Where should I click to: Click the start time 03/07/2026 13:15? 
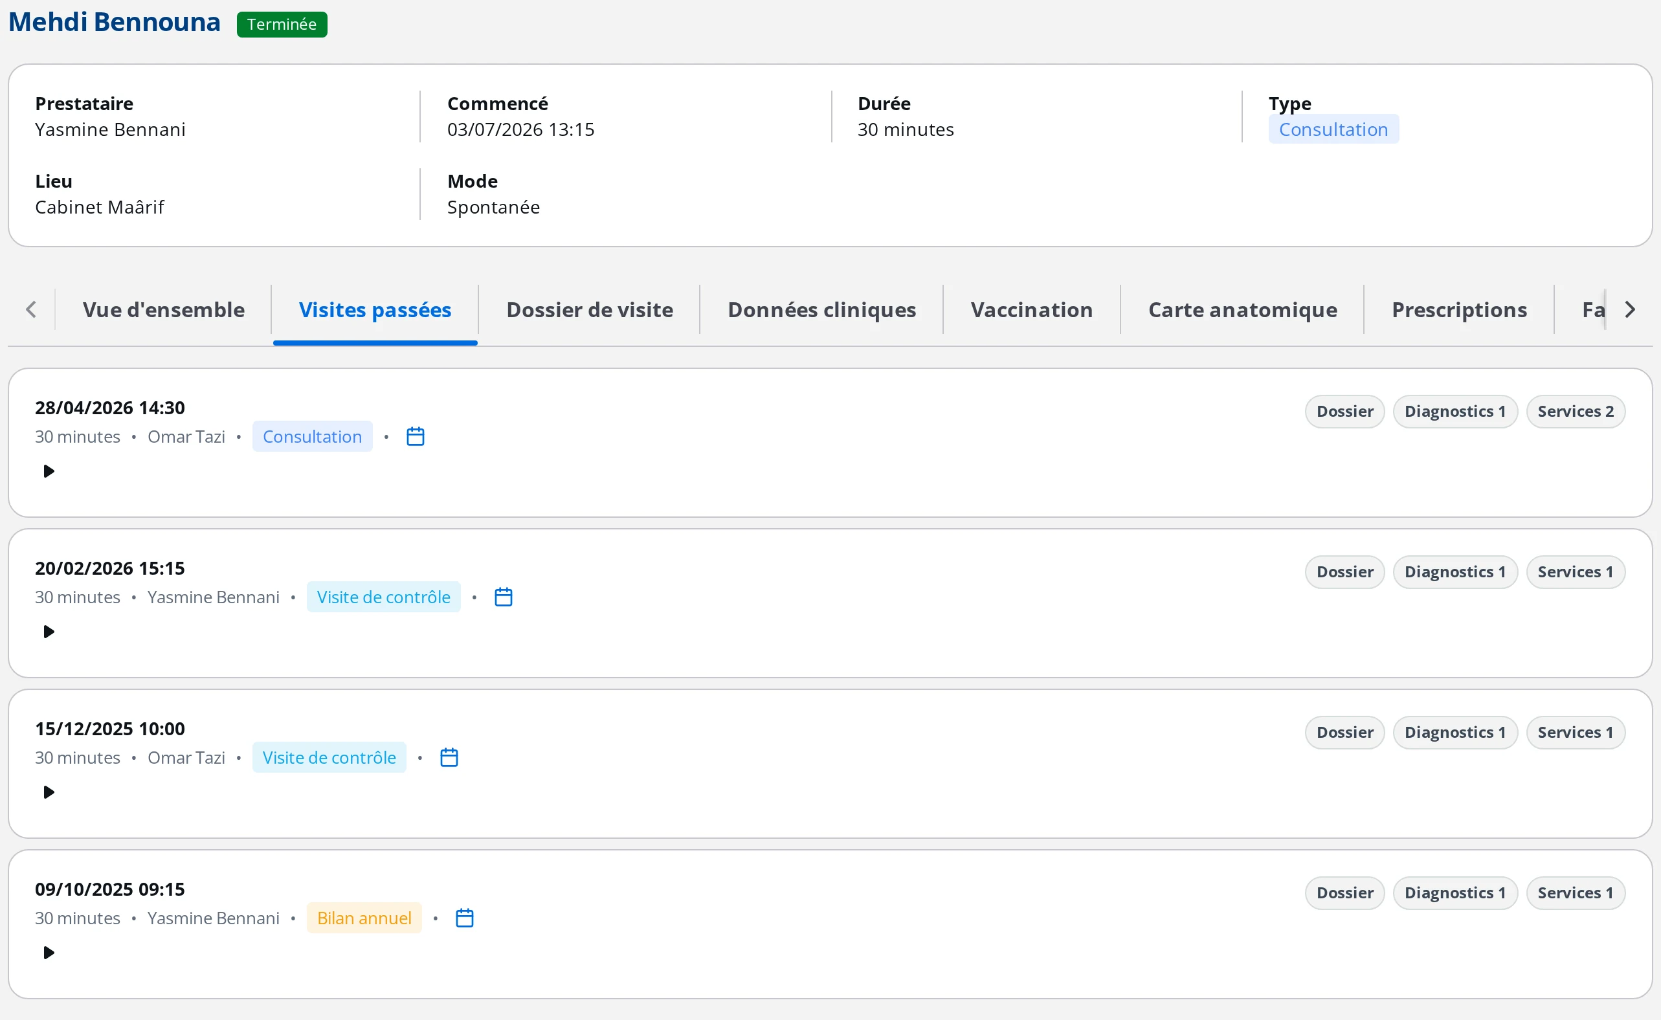(x=521, y=129)
